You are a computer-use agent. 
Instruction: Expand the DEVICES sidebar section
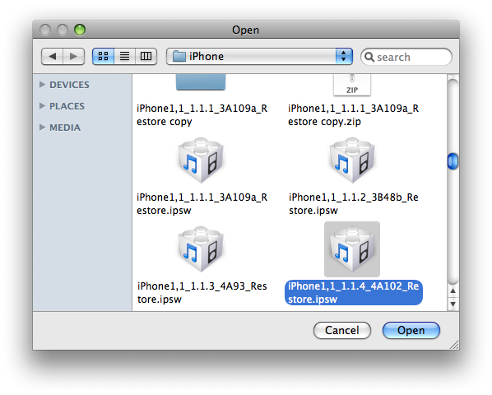(x=42, y=85)
